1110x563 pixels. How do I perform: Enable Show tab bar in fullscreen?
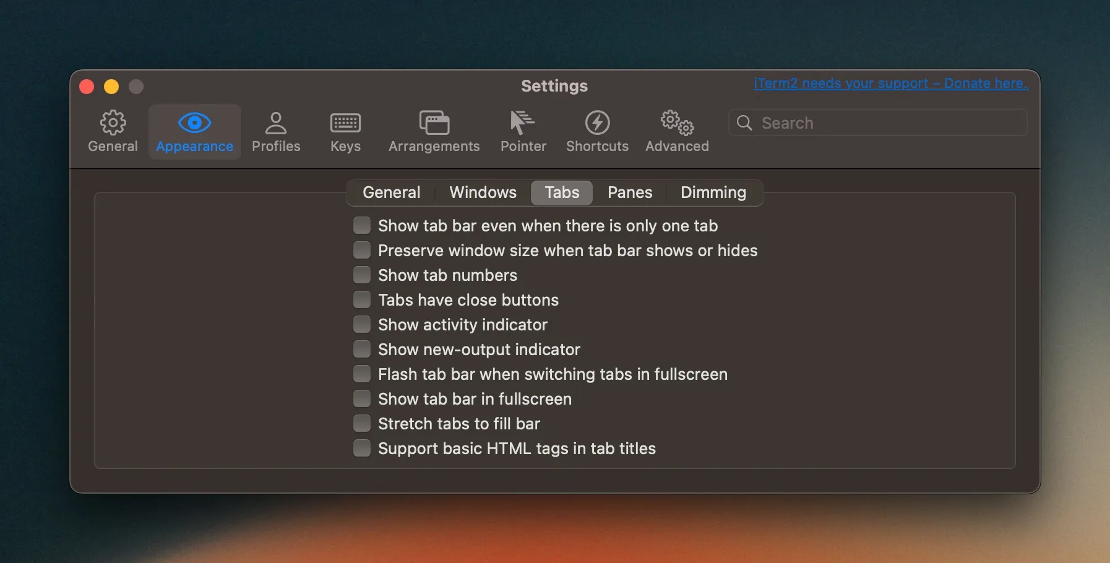point(362,398)
